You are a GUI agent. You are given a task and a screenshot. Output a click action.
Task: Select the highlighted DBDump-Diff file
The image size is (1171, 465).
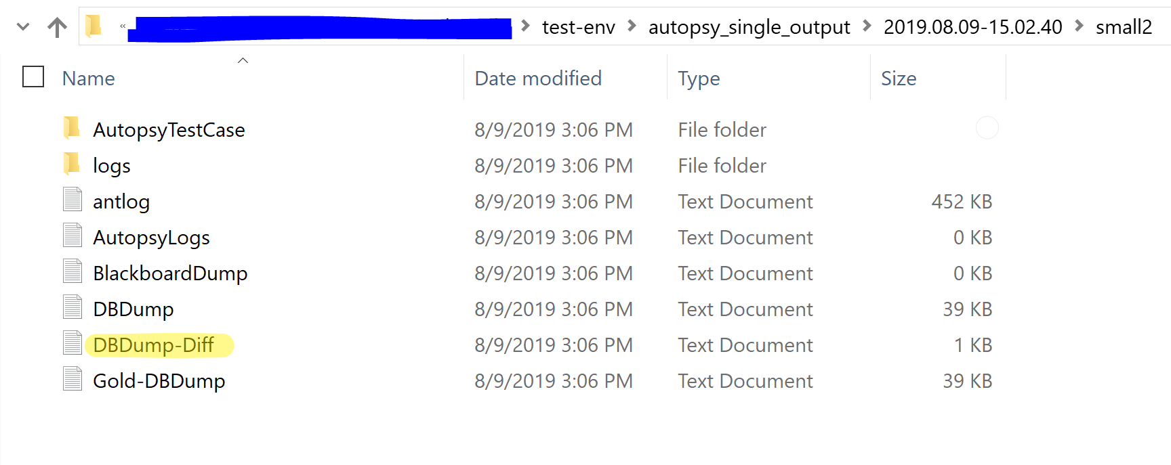[x=154, y=345]
